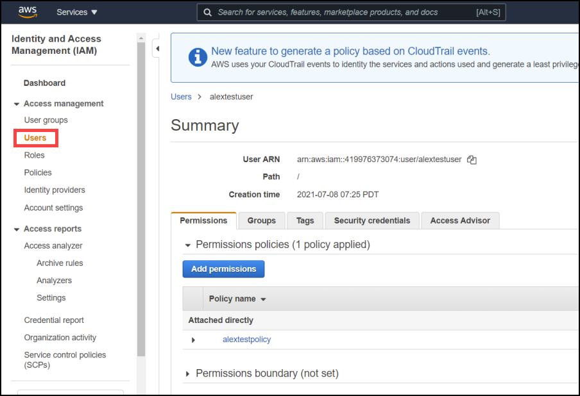Copy the User ARN with copy icon
The image size is (580, 396).
click(x=472, y=160)
